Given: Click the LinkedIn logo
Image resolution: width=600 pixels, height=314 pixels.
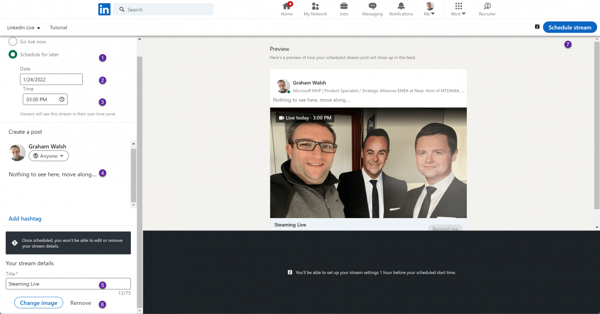Looking at the screenshot, I should tap(104, 9).
